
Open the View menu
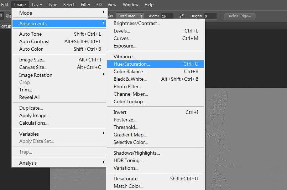coord(112,5)
